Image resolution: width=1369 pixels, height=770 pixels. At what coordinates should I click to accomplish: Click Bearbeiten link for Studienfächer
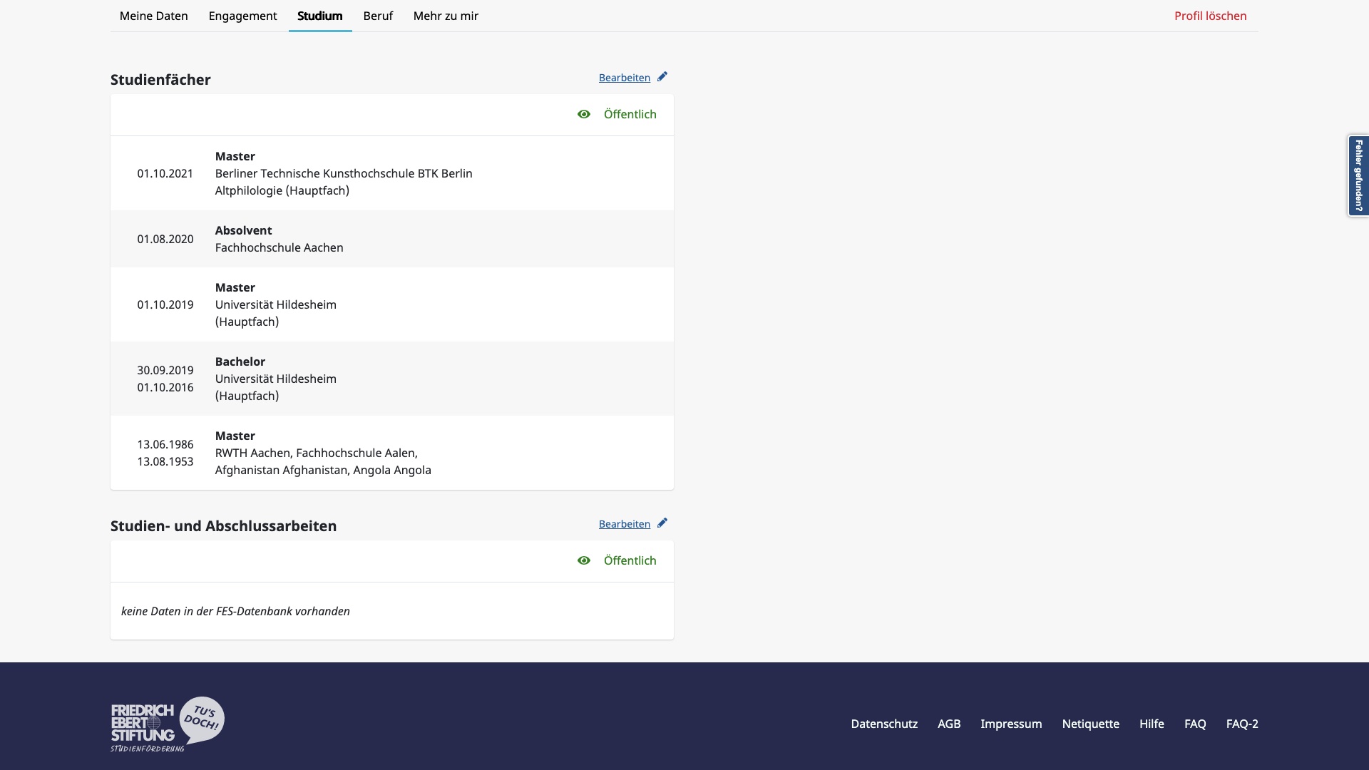[625, 78]
